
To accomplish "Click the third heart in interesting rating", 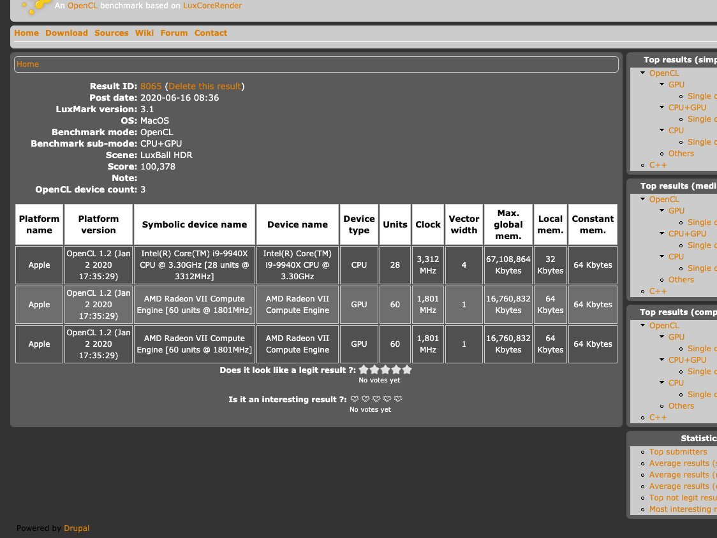I will [x=377, y=399].
